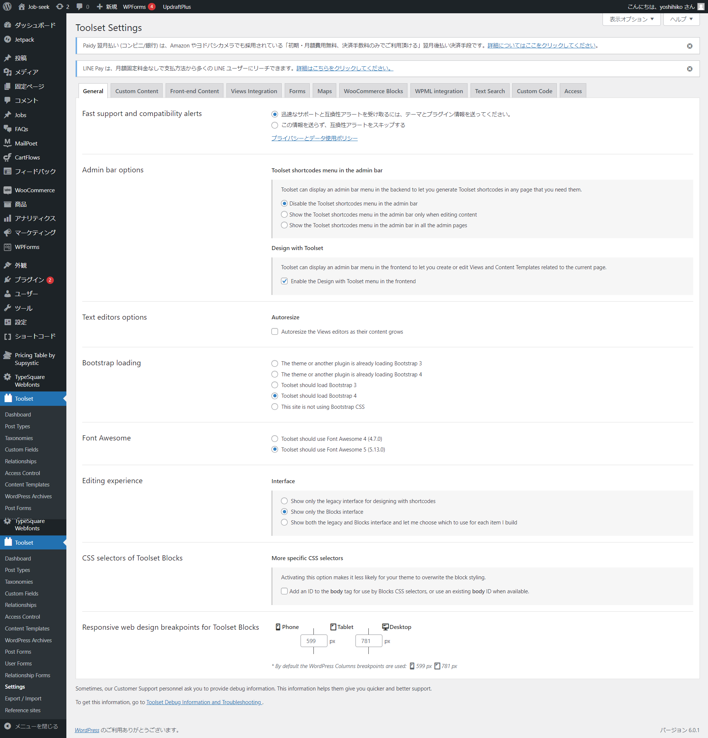Screen dimensions: 708x738
Task: Select Toolset should load Bootstrap 3
Action: pos(275,385)
